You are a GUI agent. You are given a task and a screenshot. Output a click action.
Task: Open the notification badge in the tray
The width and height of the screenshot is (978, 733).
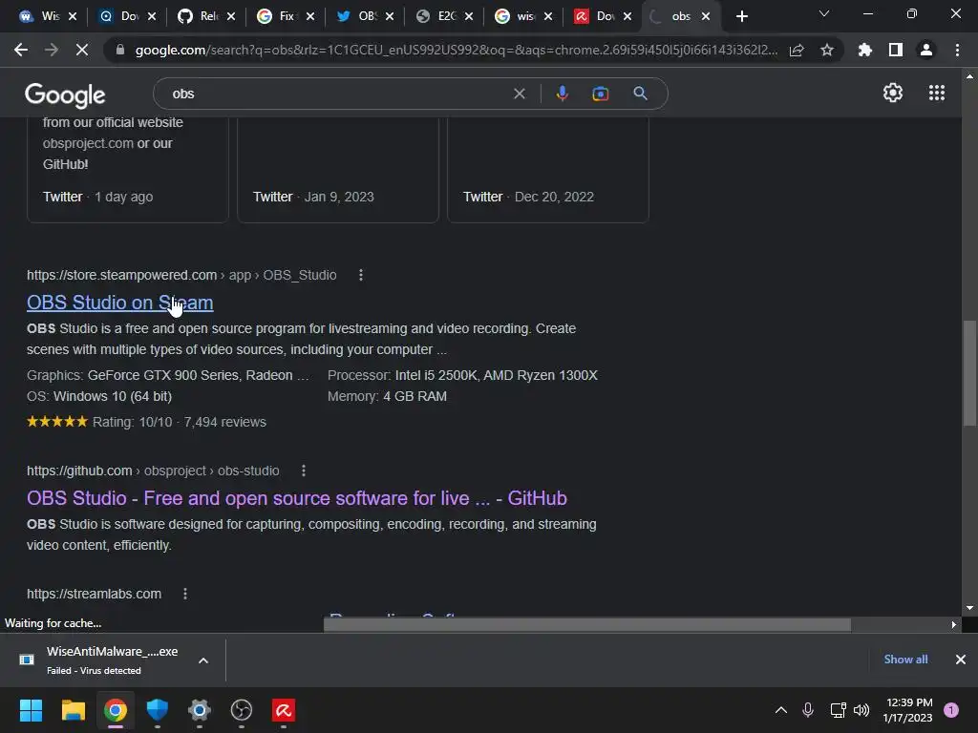[951, 710]
